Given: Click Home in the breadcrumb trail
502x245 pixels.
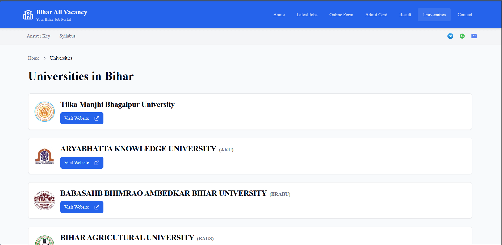Looking at the screenshot, I should (x=34, y=58).
